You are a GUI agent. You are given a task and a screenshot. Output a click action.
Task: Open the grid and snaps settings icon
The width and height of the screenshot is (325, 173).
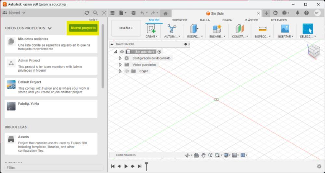point(235,155)
